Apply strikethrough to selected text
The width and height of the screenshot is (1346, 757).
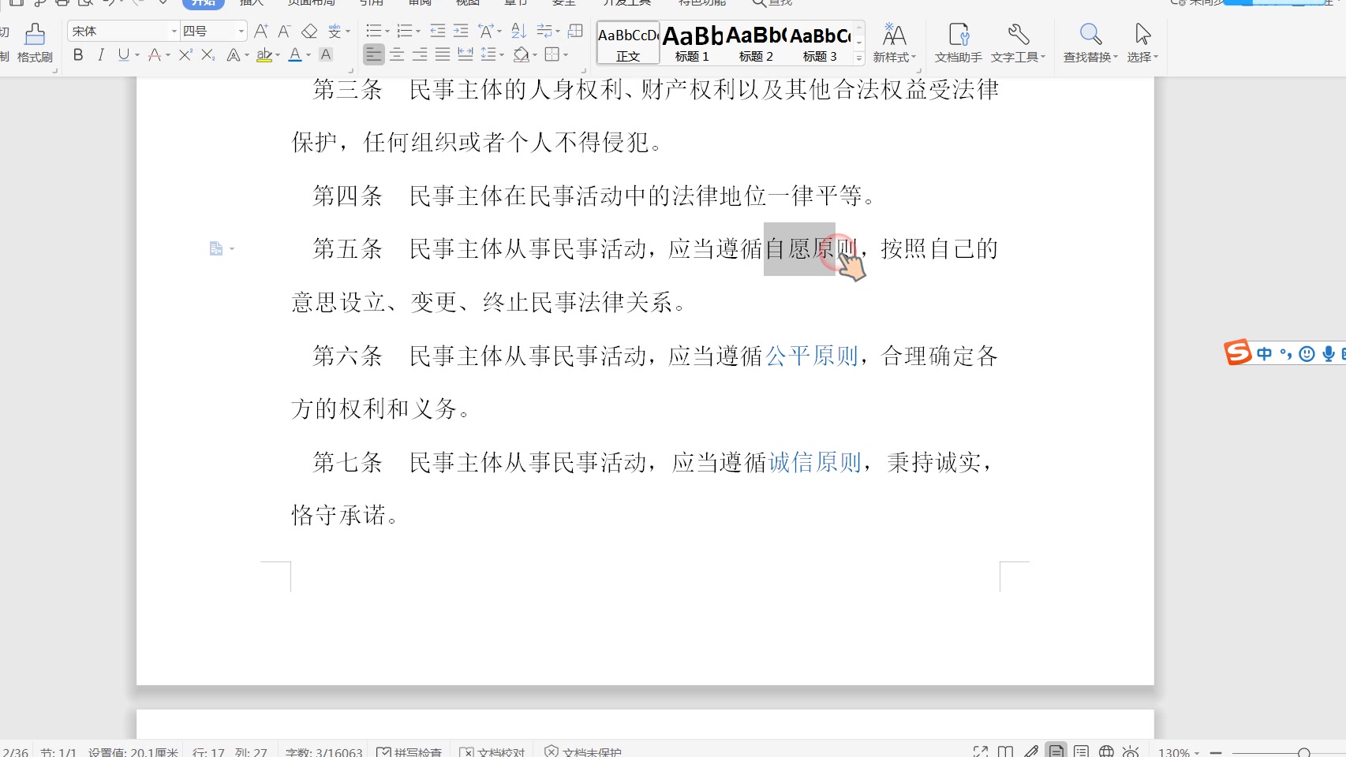click(x=155, y=54)
